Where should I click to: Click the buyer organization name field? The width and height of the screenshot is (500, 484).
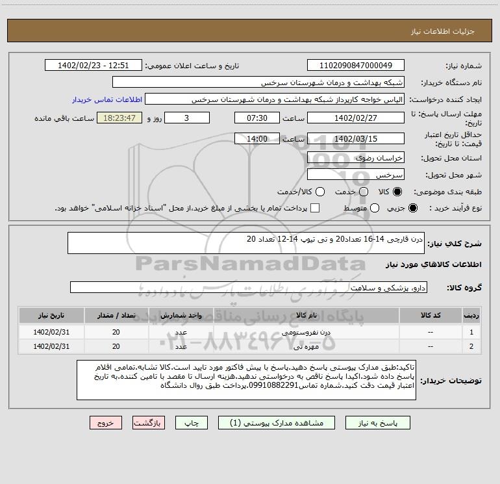coord(258,83)
